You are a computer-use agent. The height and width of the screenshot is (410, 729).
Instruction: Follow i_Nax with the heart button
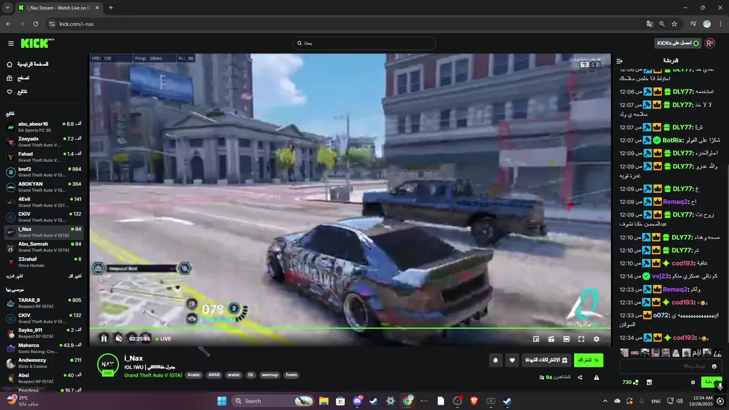[512, 360]
